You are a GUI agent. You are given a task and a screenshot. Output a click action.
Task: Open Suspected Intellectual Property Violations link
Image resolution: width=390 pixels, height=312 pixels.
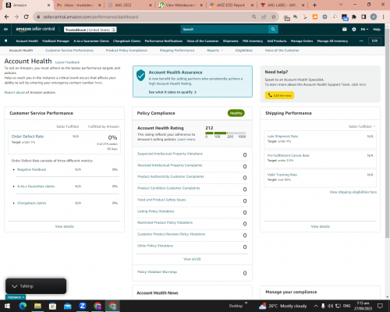point(170,154)
